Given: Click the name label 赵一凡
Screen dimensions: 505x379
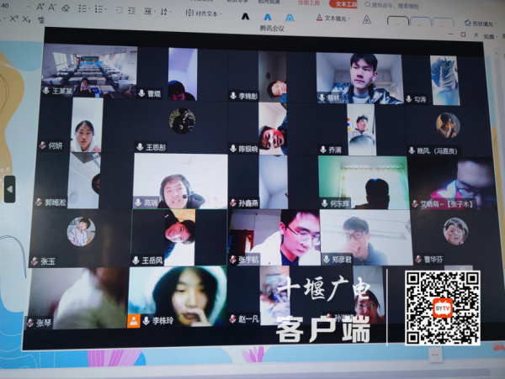Looking at the screenshot, I should click(248, 318).
